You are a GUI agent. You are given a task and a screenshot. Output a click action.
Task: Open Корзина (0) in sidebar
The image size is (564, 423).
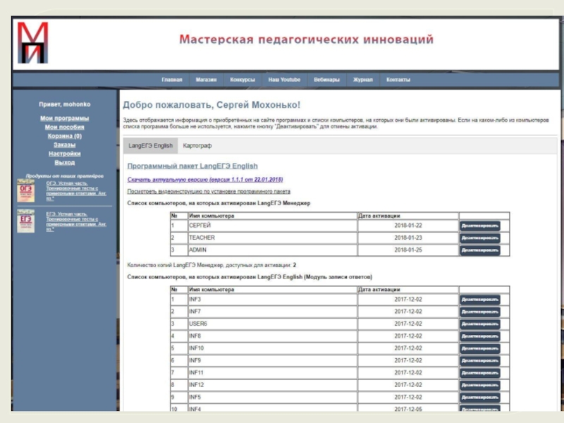pos(64,136)
